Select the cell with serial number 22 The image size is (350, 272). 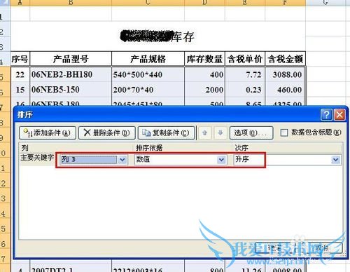(20, 74)
